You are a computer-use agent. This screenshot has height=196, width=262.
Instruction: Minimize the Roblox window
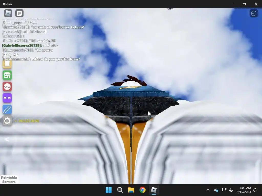pyautogui.click(x=232, y=4)
